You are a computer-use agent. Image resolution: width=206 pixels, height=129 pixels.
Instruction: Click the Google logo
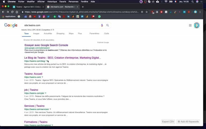pos(11,25)
